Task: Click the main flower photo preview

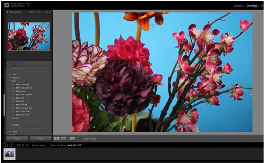Action: tap(162, 72)
